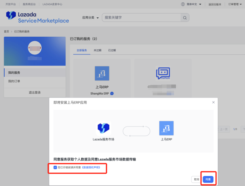The height and width of the screenshot is (186, 245).
Task: Expand the 订单管理 dropdown
Action: [235, 4]
